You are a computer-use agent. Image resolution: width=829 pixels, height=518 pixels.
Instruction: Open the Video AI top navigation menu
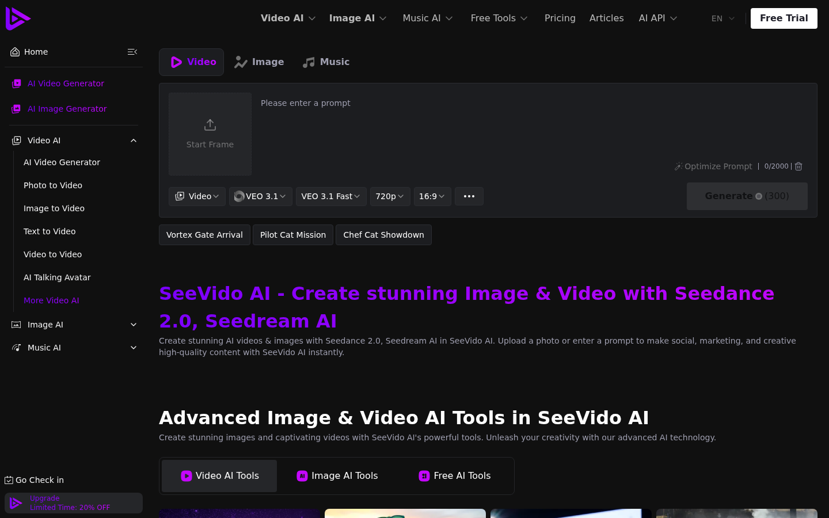(x=288, y=18)
